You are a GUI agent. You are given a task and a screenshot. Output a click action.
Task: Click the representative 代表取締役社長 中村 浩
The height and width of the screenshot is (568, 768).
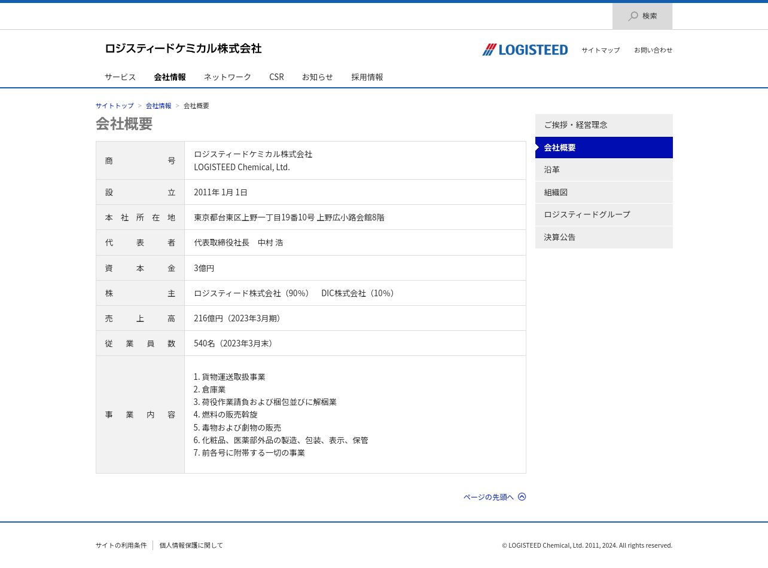pyautogui.click(x=239, y=242)
